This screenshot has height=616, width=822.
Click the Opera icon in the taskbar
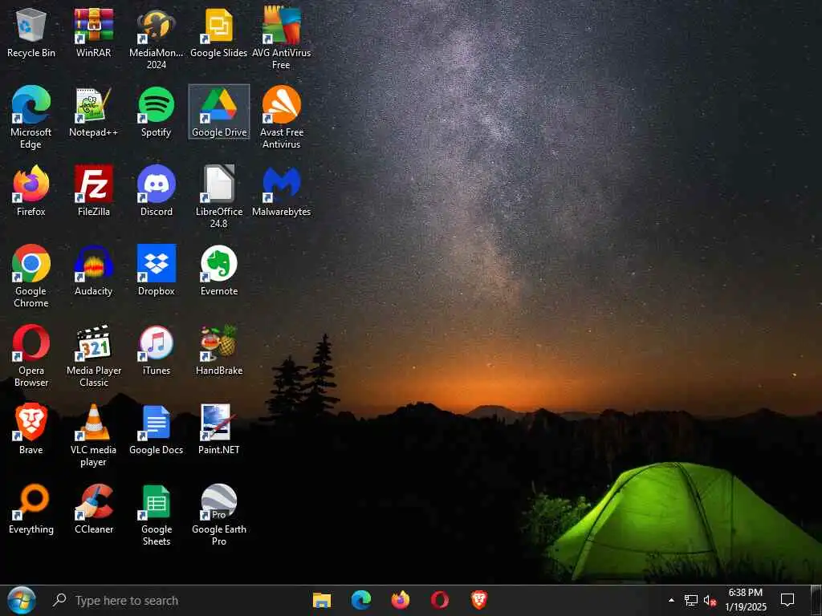440,600
